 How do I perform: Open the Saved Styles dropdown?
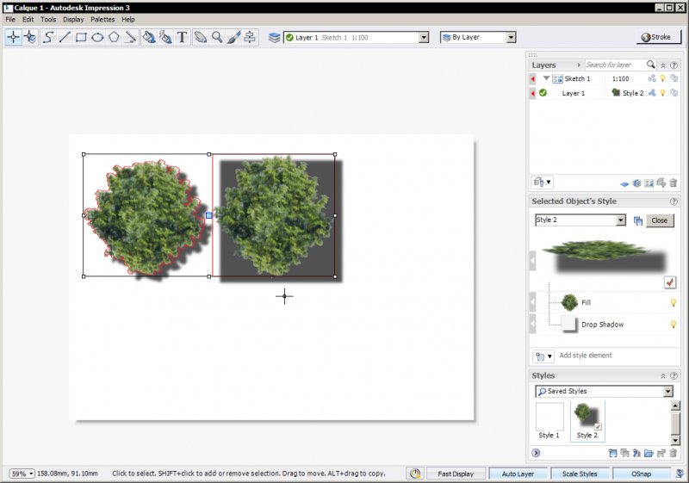(x=668, y=391)
